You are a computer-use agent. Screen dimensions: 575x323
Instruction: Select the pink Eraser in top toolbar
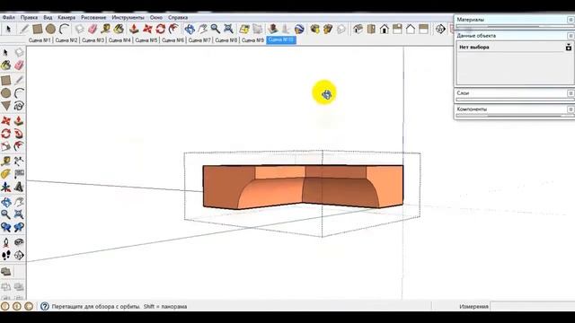[x=93, y=29]
